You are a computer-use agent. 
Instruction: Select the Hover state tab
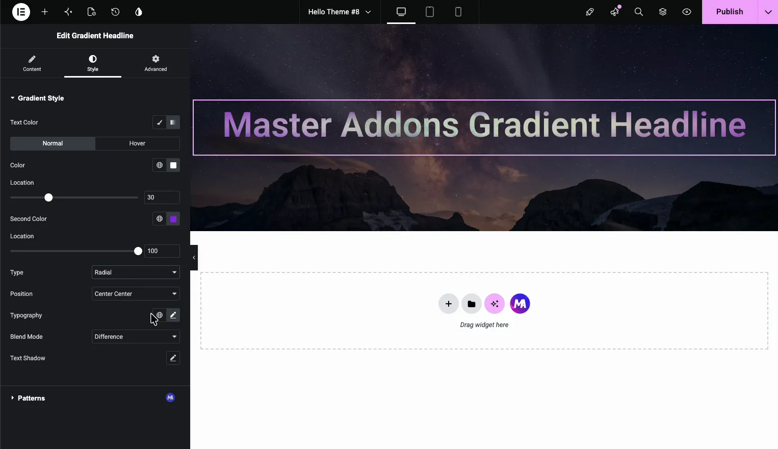click(137, 143)
